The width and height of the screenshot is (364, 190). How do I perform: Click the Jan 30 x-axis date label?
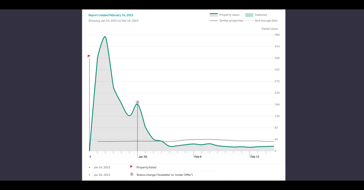tap(143, 157)
